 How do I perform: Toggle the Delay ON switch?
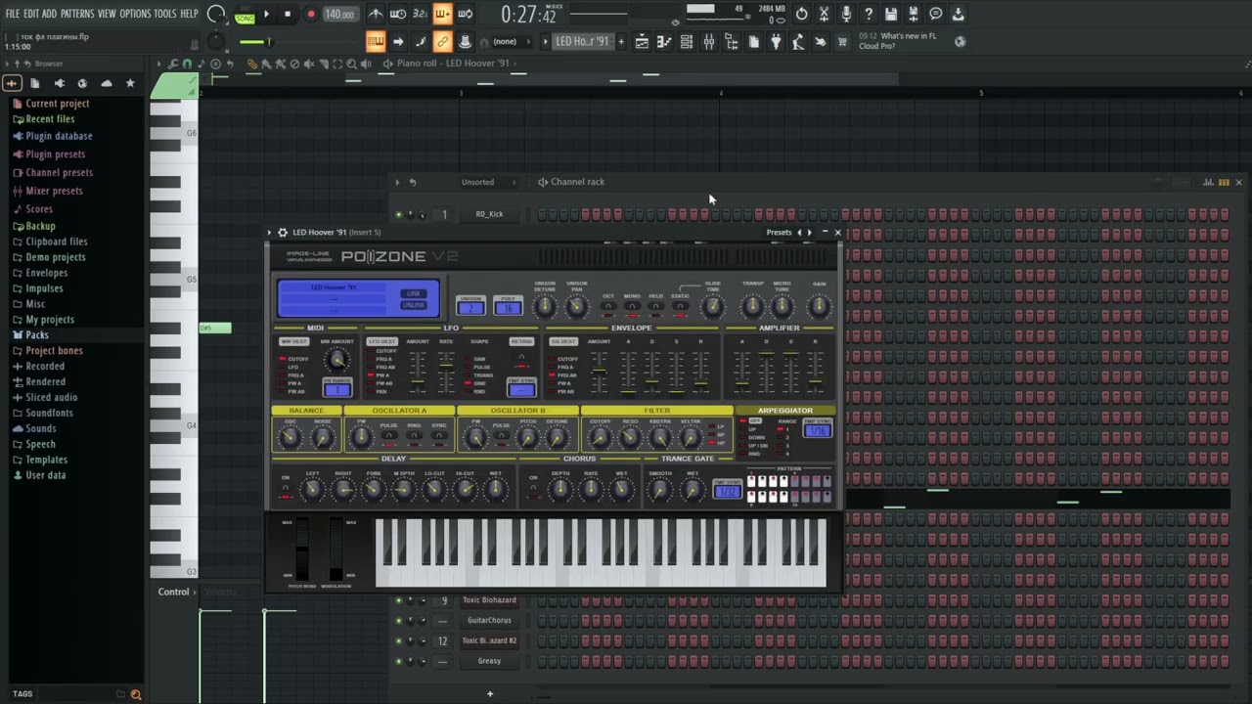286,488
